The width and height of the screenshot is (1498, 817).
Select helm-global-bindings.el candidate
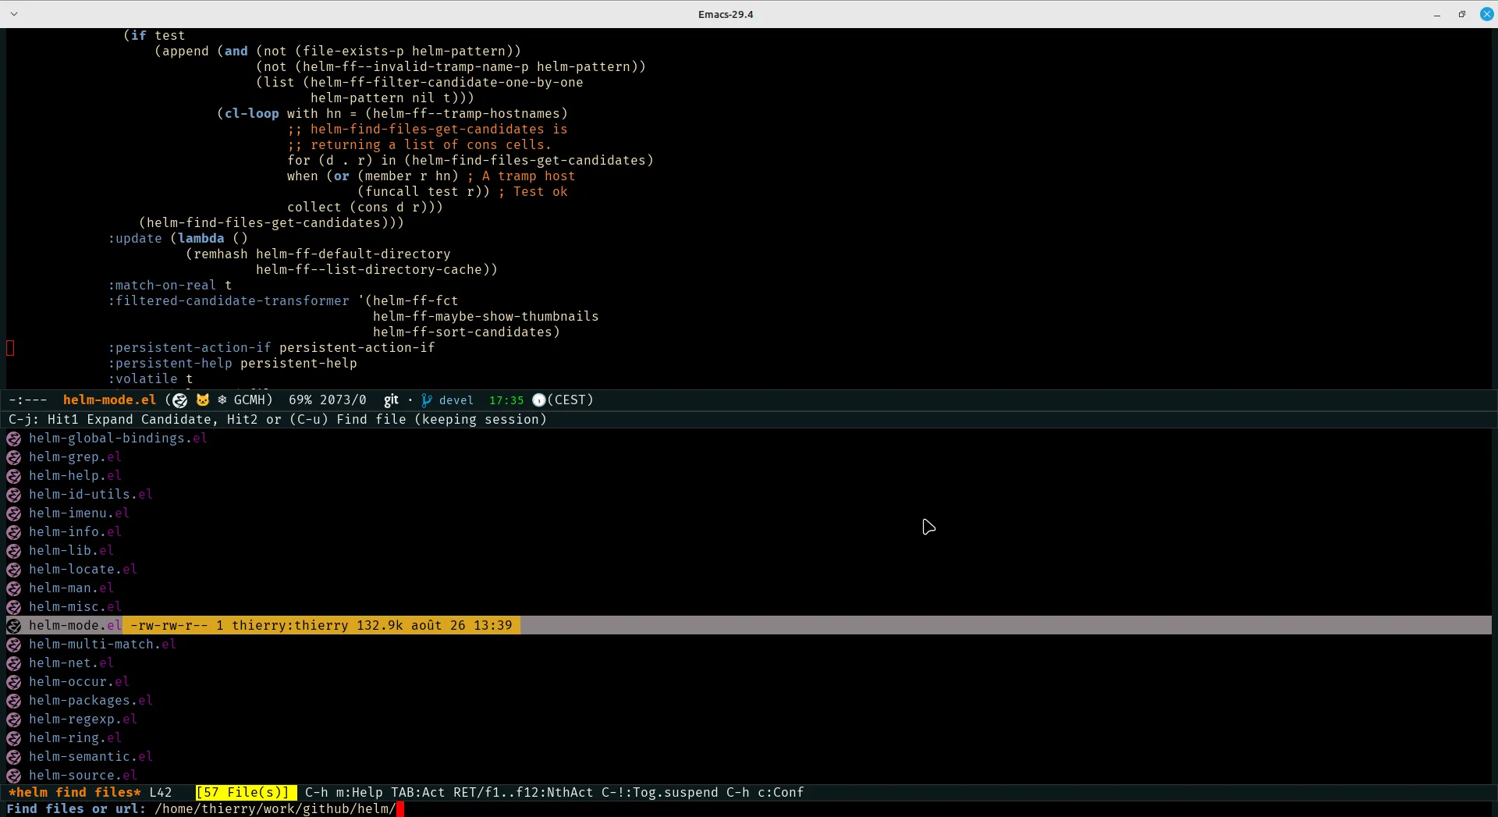[118, 439]
